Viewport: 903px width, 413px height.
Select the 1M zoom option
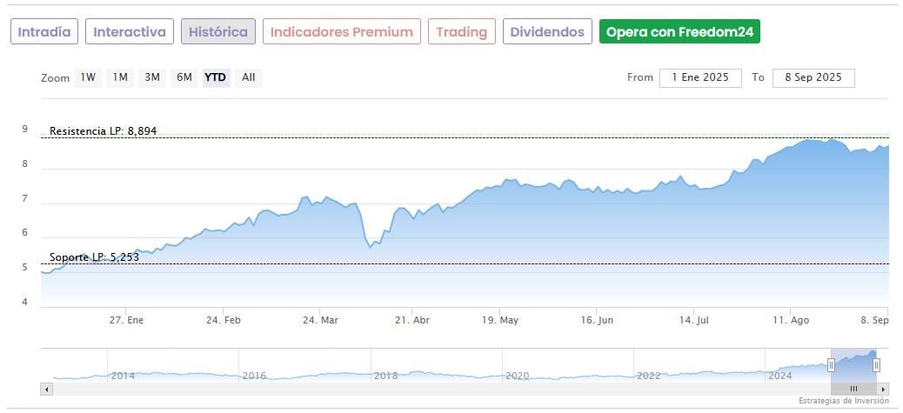point(120,77)
